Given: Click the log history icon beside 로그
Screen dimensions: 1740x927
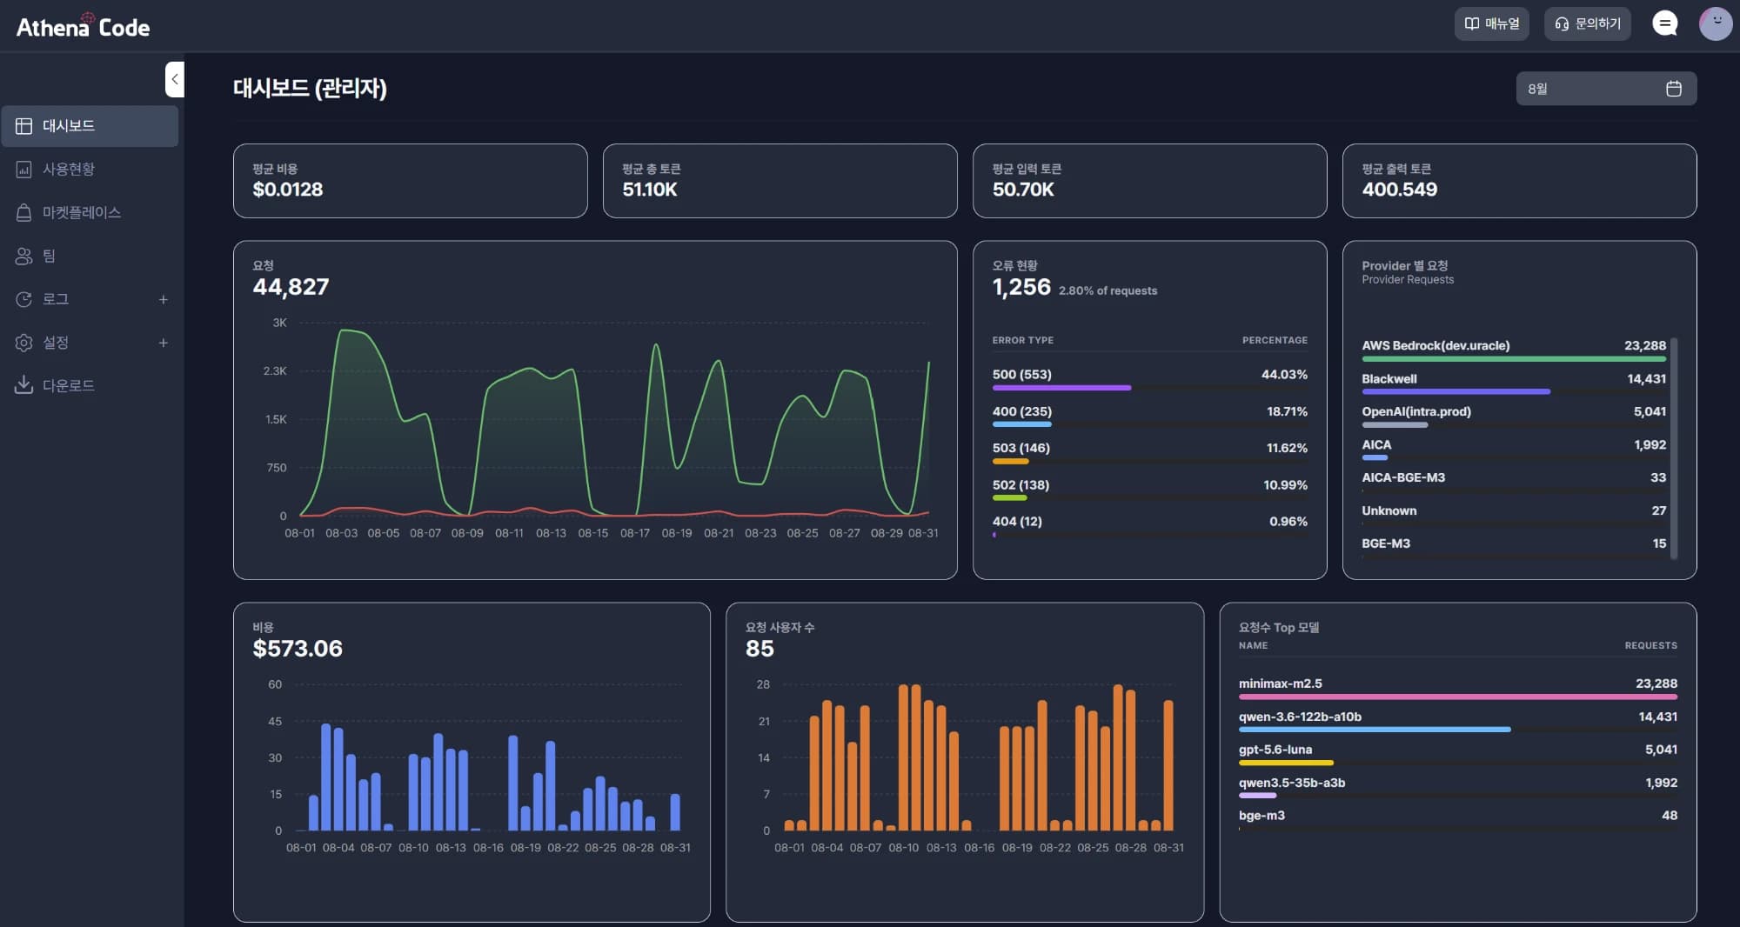Looking at the screenshot, I should (24, 299).
